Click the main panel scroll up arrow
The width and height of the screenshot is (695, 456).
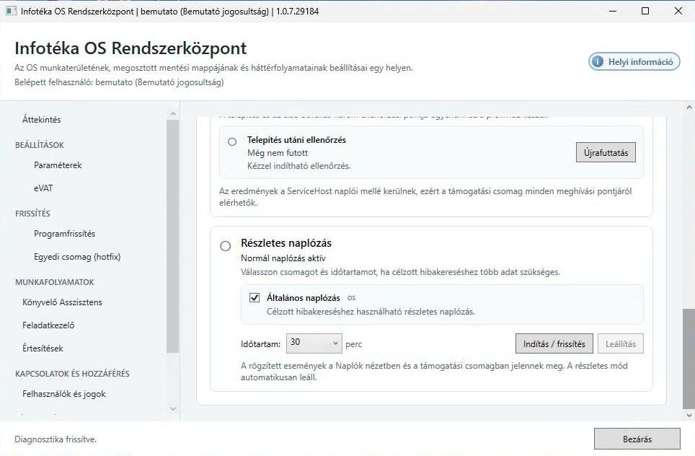pos(689,107)
